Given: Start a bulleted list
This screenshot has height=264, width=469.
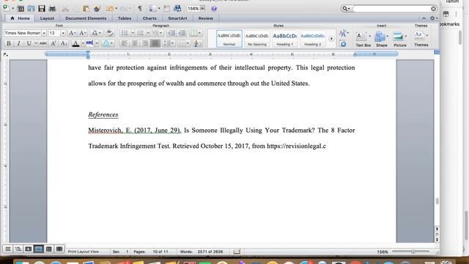Looking at the screenshot, I should 125,33.
